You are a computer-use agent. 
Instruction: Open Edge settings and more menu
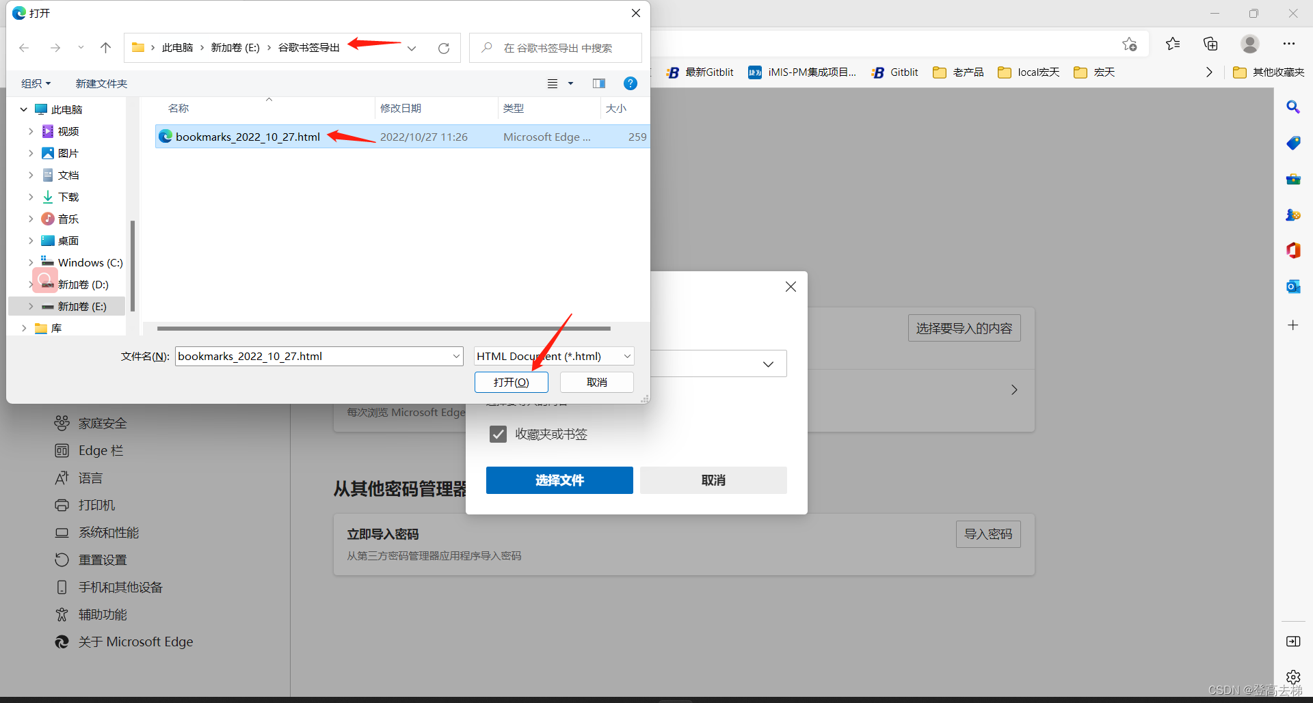tap(1289, 44)
